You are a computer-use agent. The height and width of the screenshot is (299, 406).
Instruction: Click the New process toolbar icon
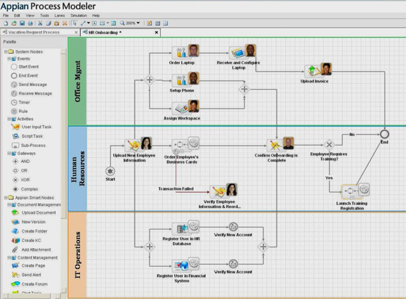(x=6, y=23)
